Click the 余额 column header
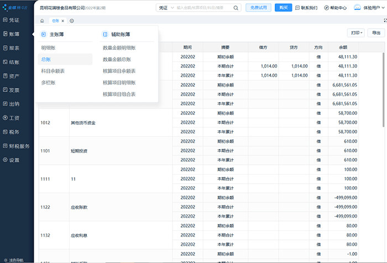This screenshot has height=263, width=387. click(343, 48)
